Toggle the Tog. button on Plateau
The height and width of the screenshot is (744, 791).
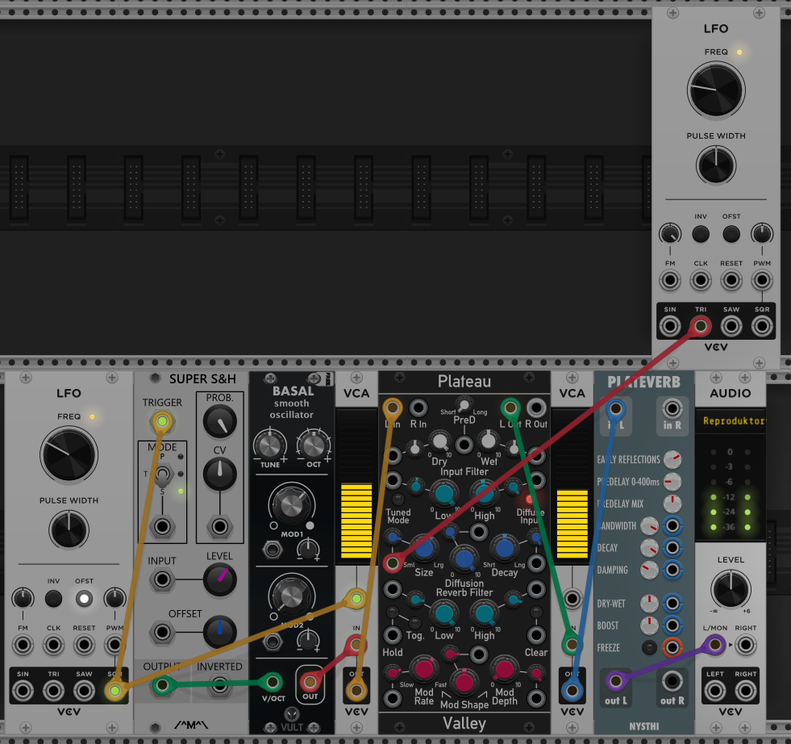tap(414, 622)
